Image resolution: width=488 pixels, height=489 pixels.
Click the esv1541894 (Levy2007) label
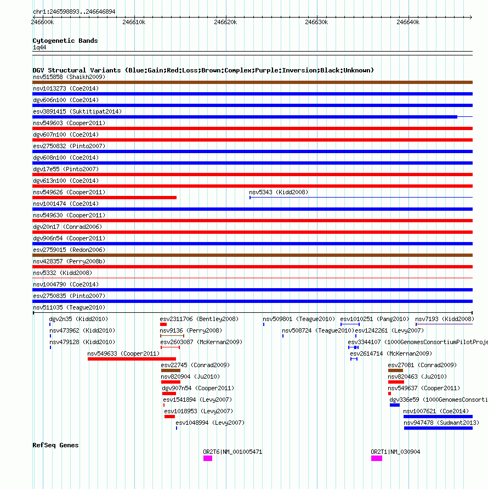point(197,400)
